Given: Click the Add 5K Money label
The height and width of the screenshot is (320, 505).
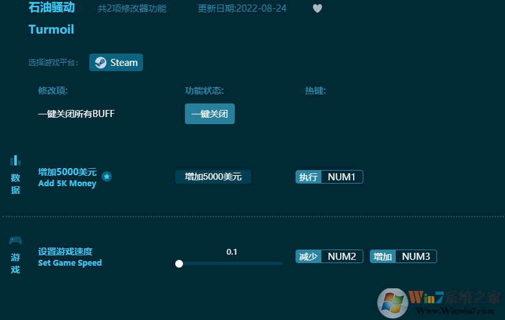Looking at the screenshot, I should (x=67, y=184).
